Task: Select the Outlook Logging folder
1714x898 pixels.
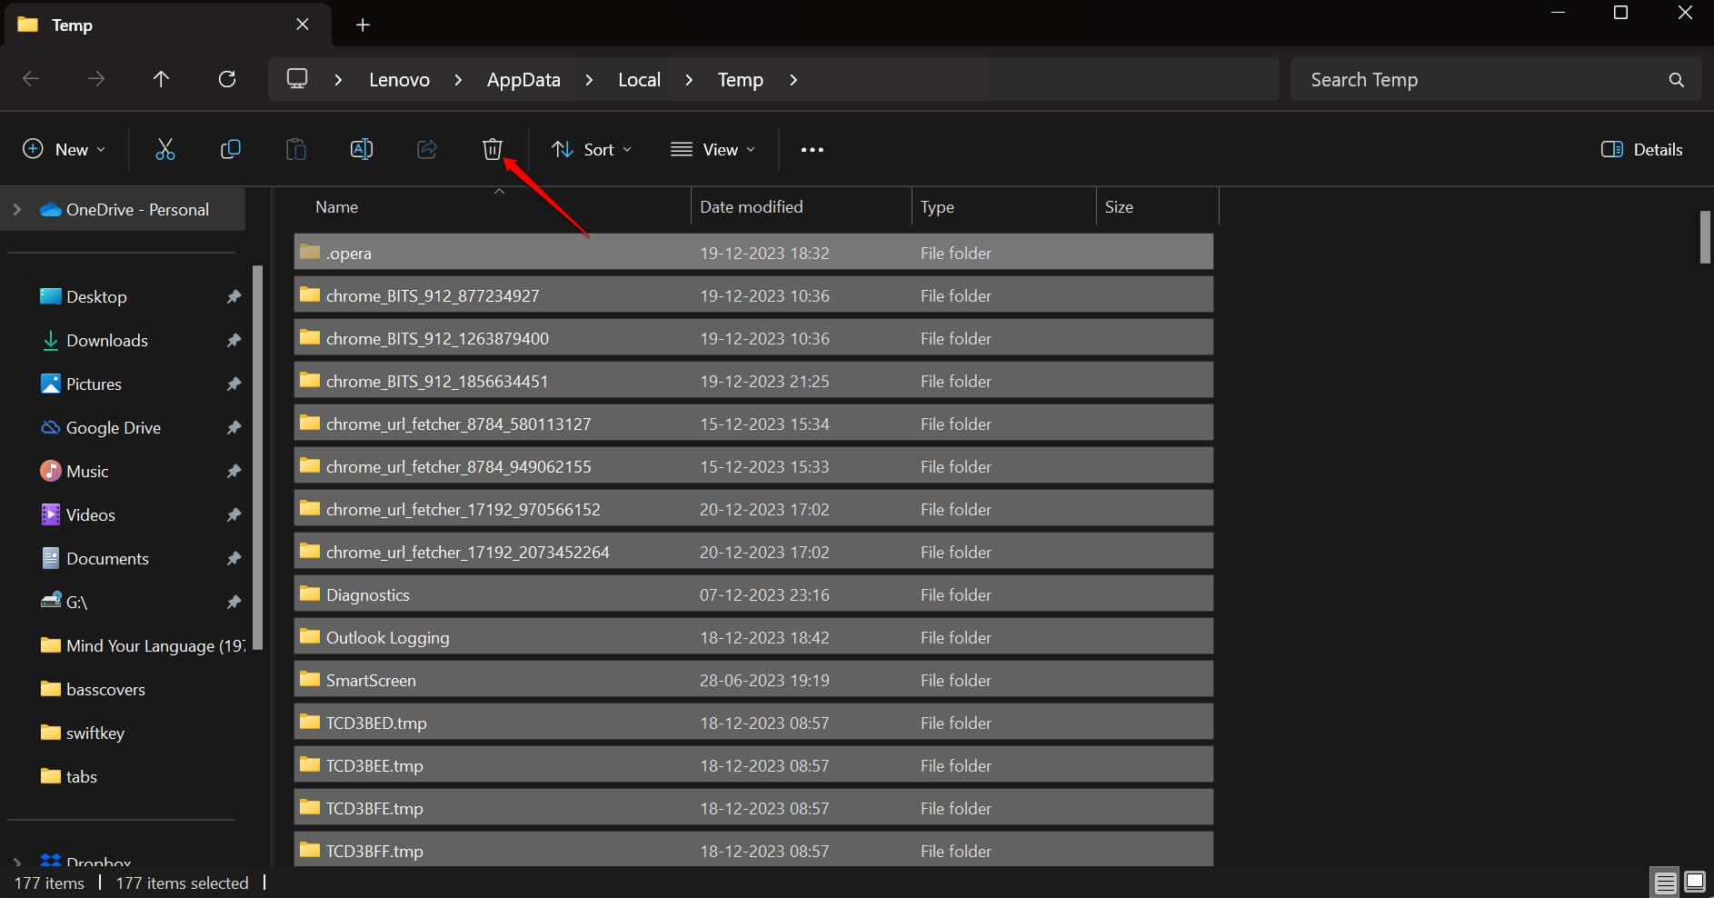Action: pos(753,636)
